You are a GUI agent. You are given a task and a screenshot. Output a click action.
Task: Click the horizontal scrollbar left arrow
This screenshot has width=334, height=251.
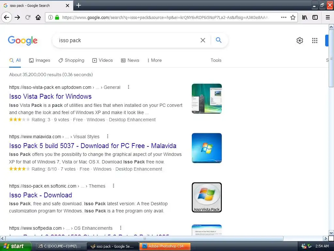(3, 238)
